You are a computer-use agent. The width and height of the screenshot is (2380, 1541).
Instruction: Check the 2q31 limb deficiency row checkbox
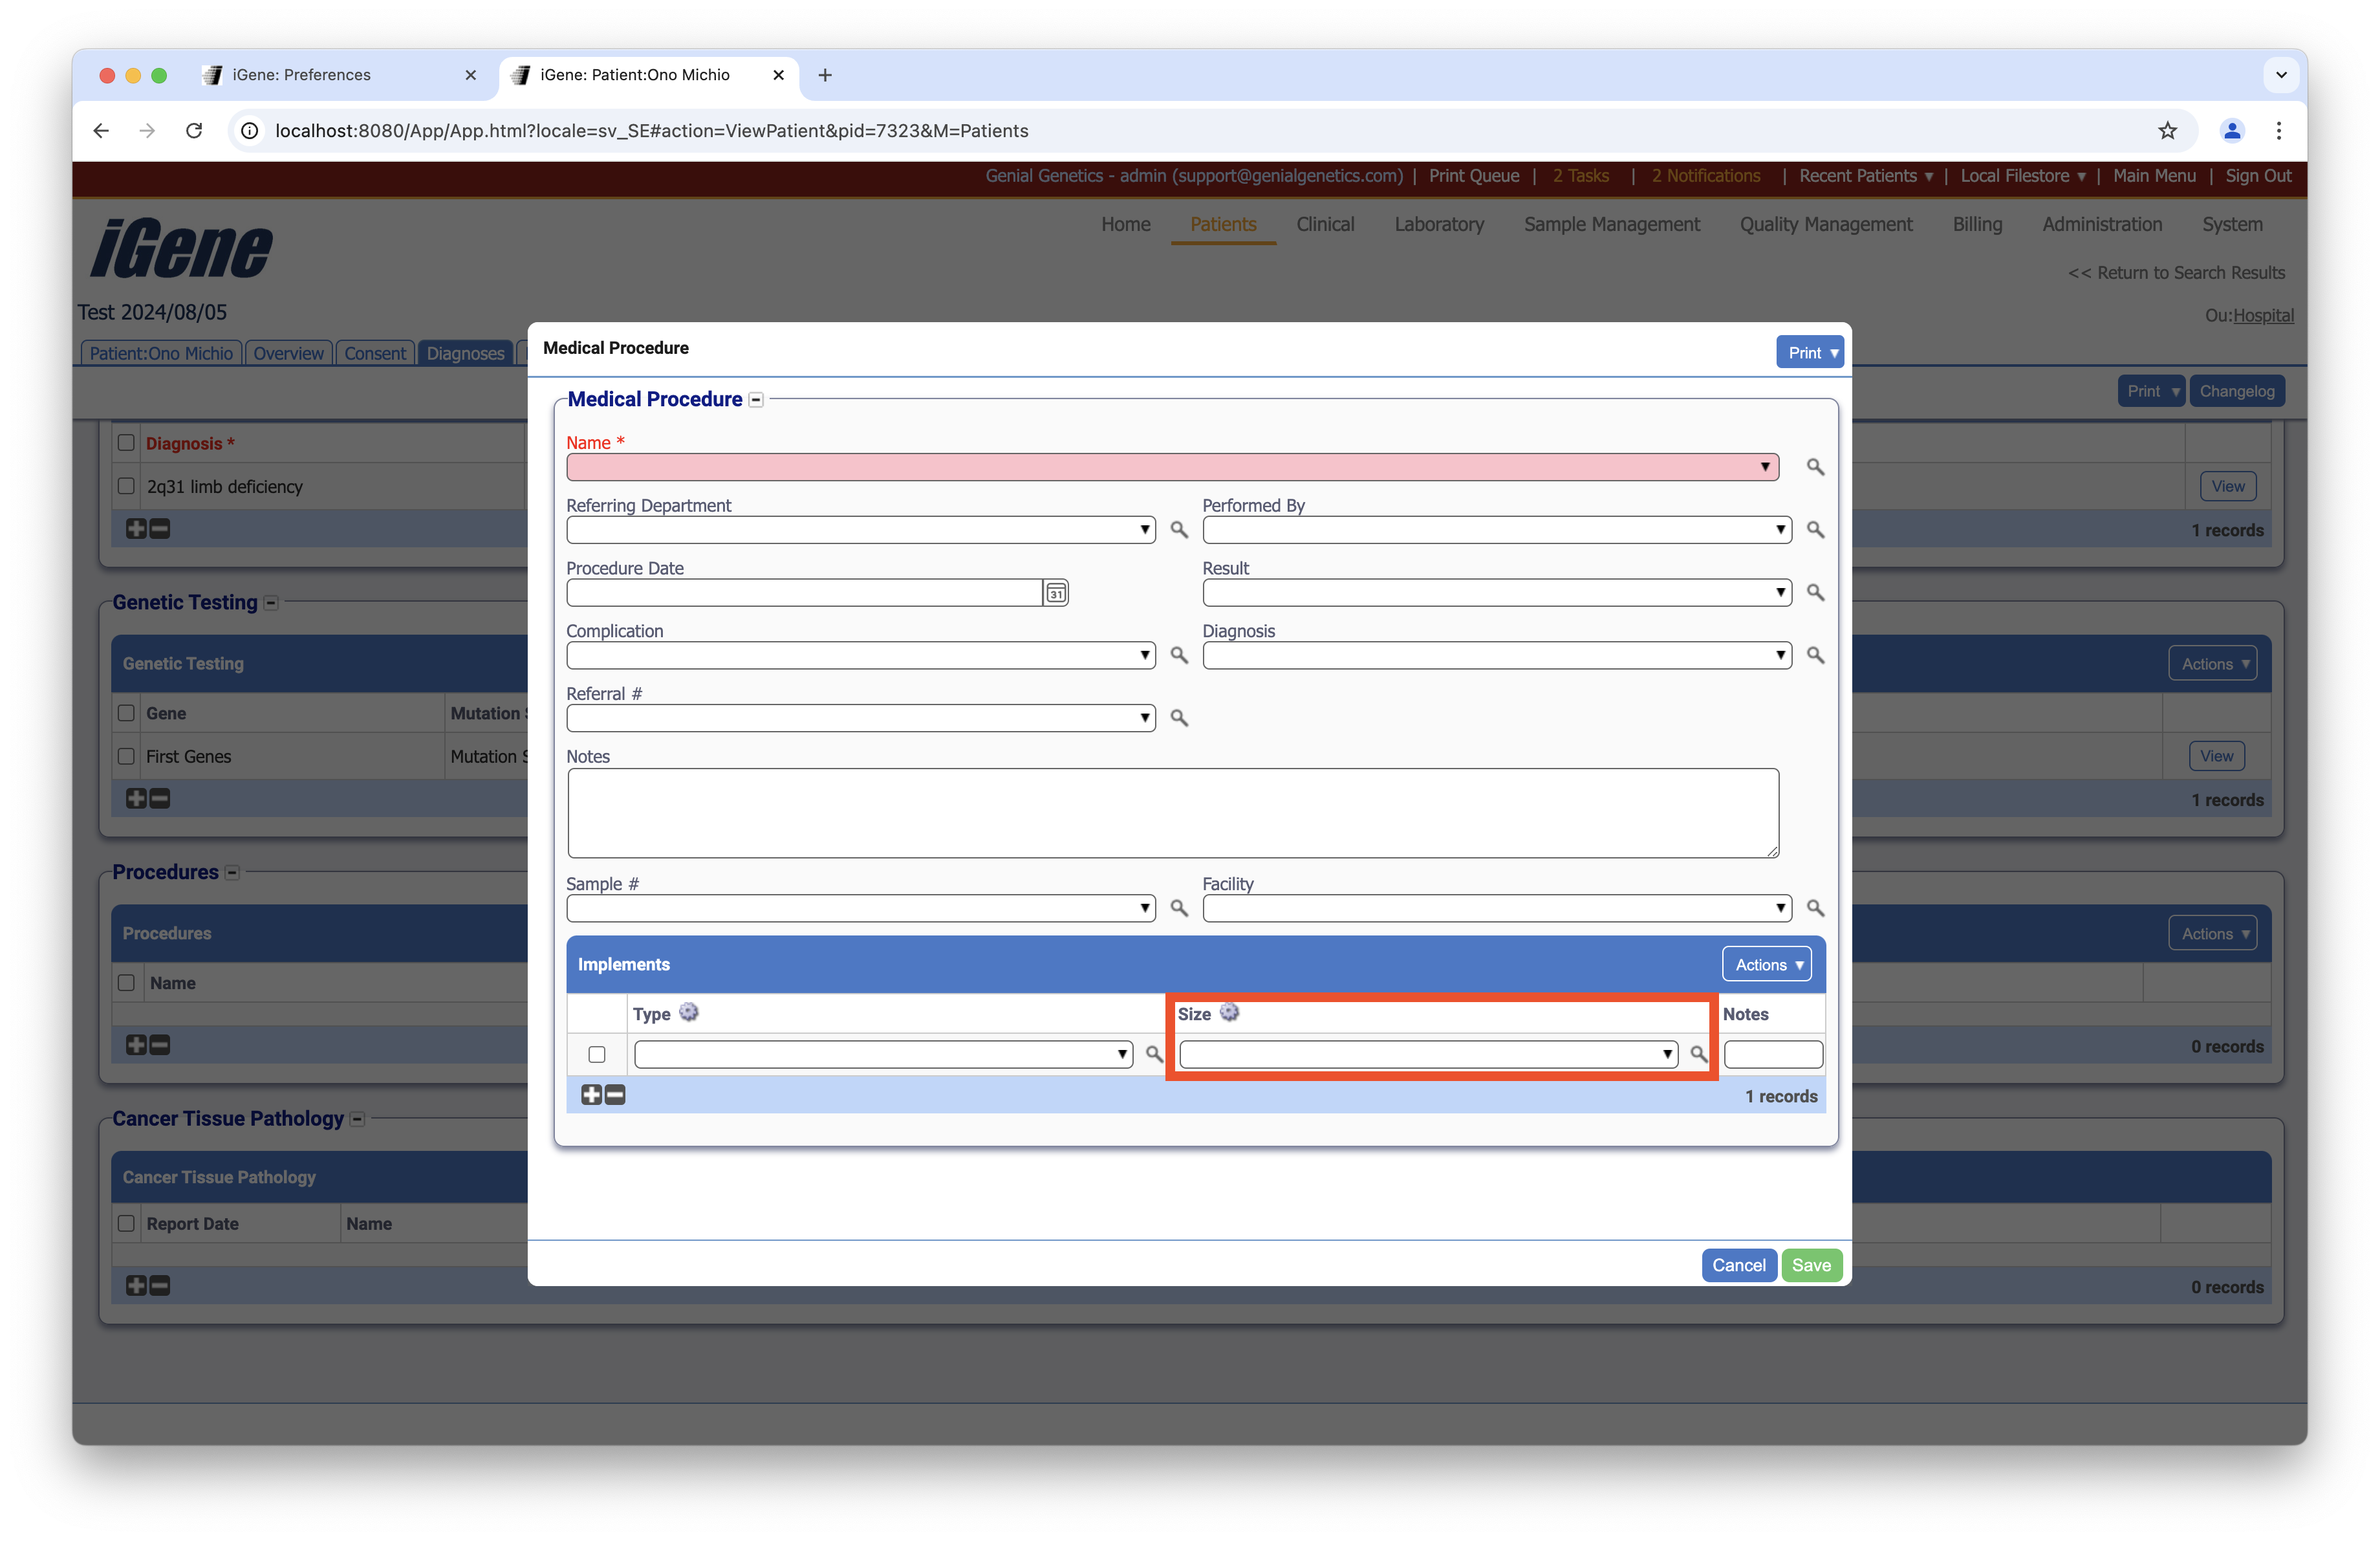click(x=126, y=486)
